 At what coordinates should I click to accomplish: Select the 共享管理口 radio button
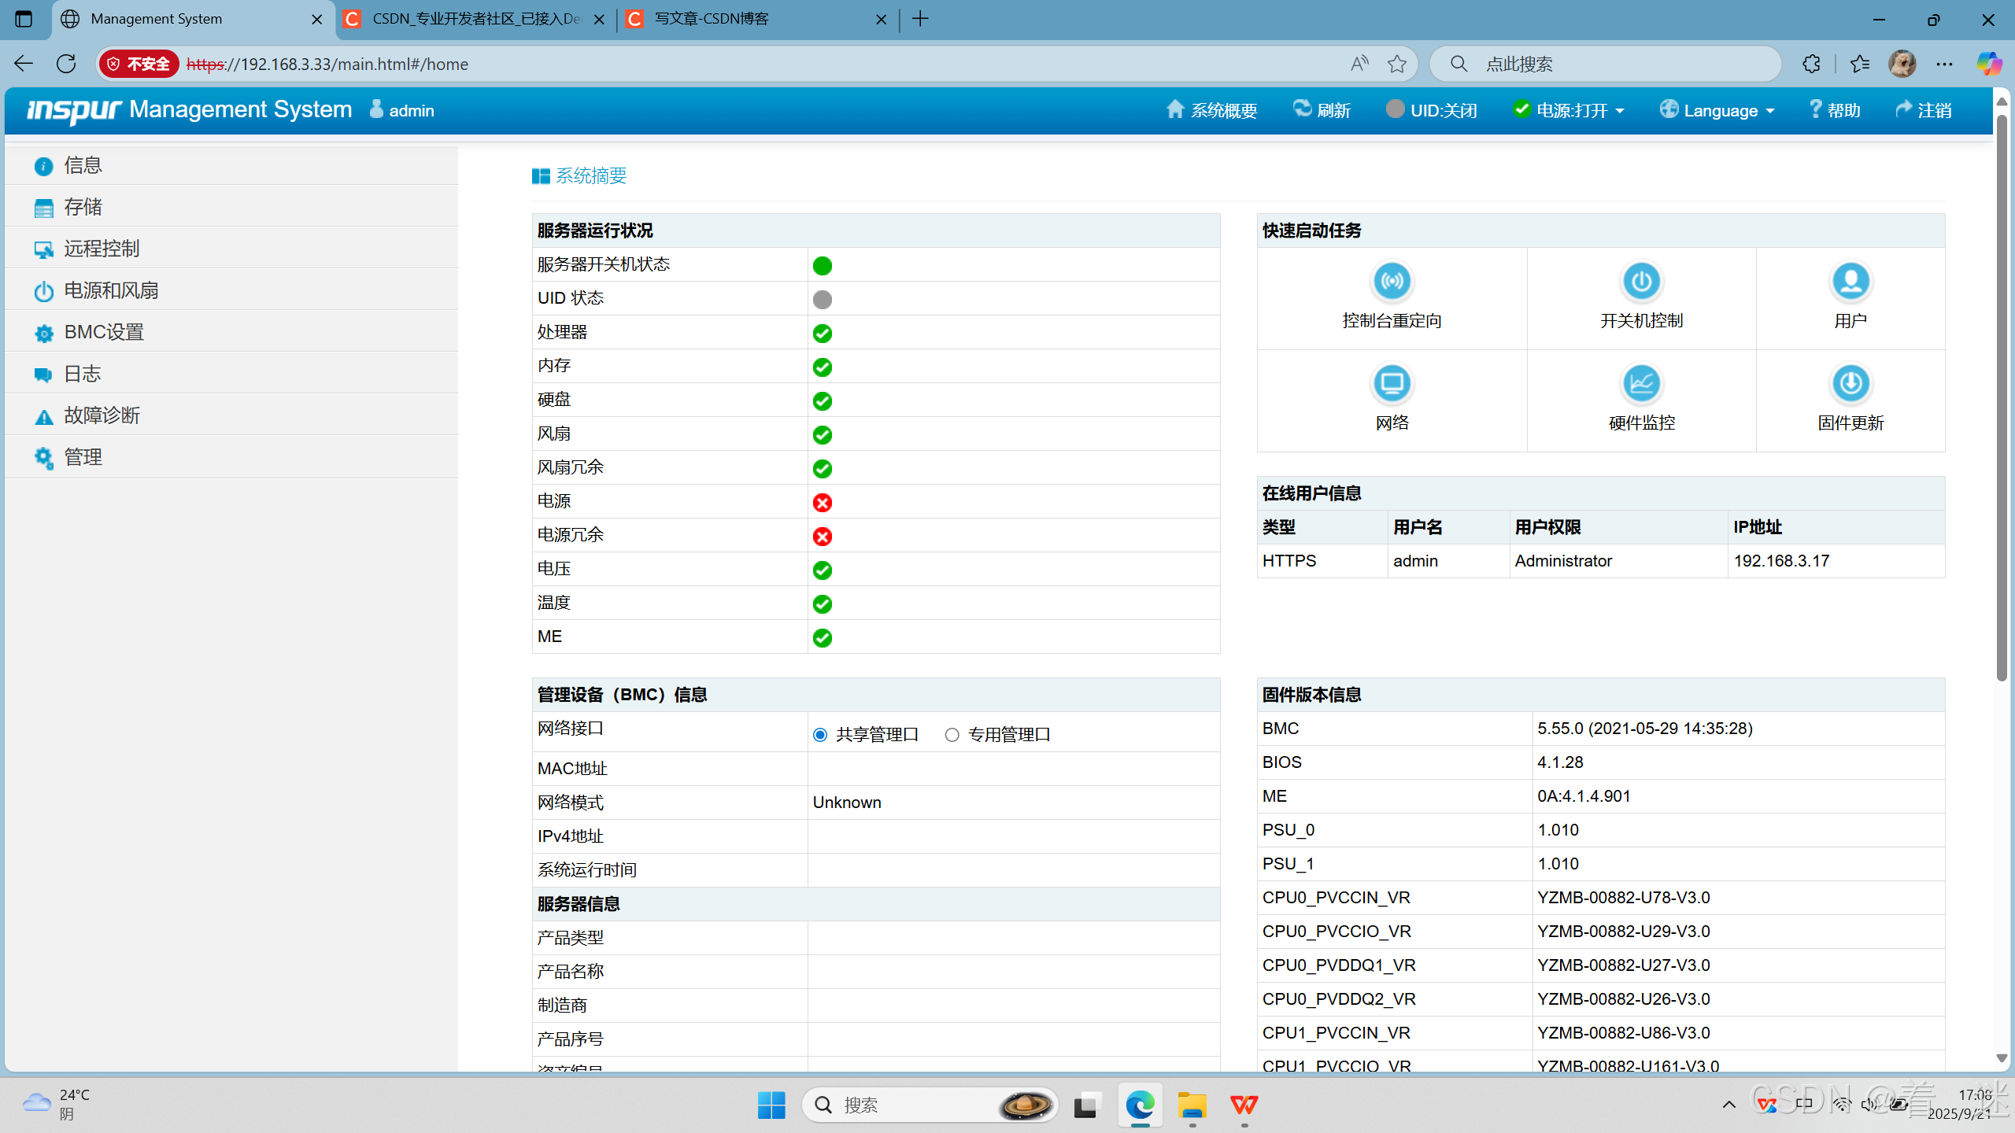coord(820,735)
